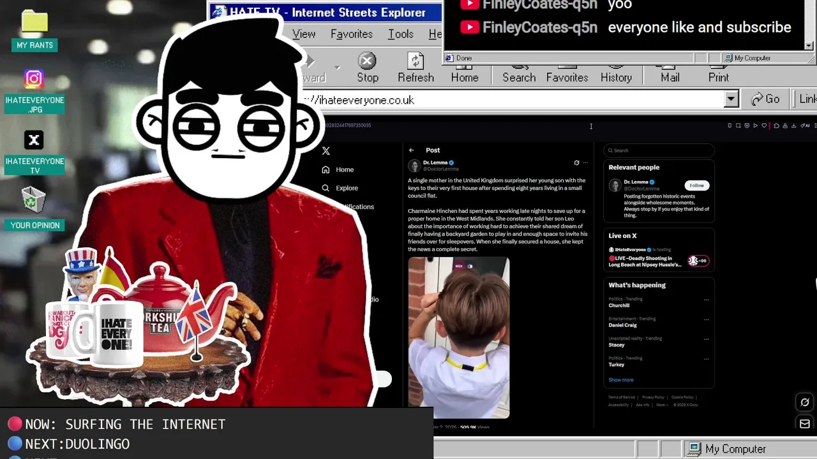
Task: Click the Refresh toolbar button
Action: pos(416,68)
